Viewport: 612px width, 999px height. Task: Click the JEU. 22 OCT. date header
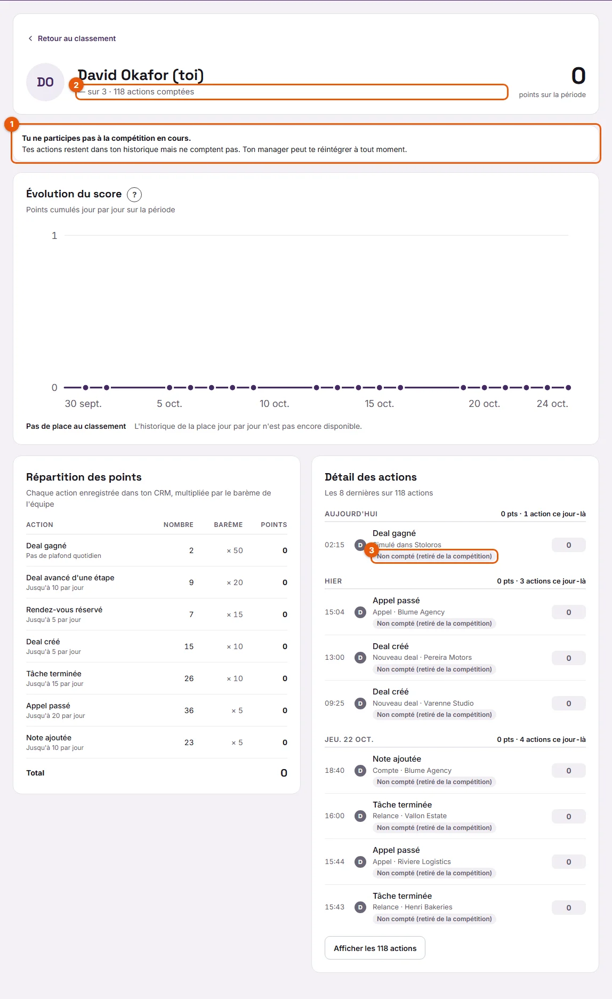pyautogui.click(x=349, y=740)
